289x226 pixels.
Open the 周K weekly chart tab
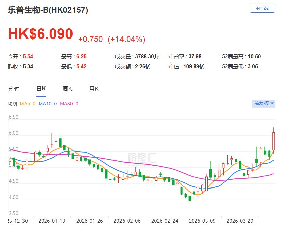[67, 89]
